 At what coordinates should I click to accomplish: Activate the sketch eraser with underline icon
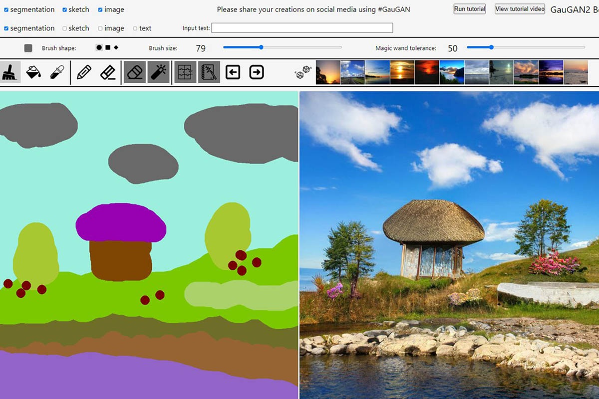point(108,72)
